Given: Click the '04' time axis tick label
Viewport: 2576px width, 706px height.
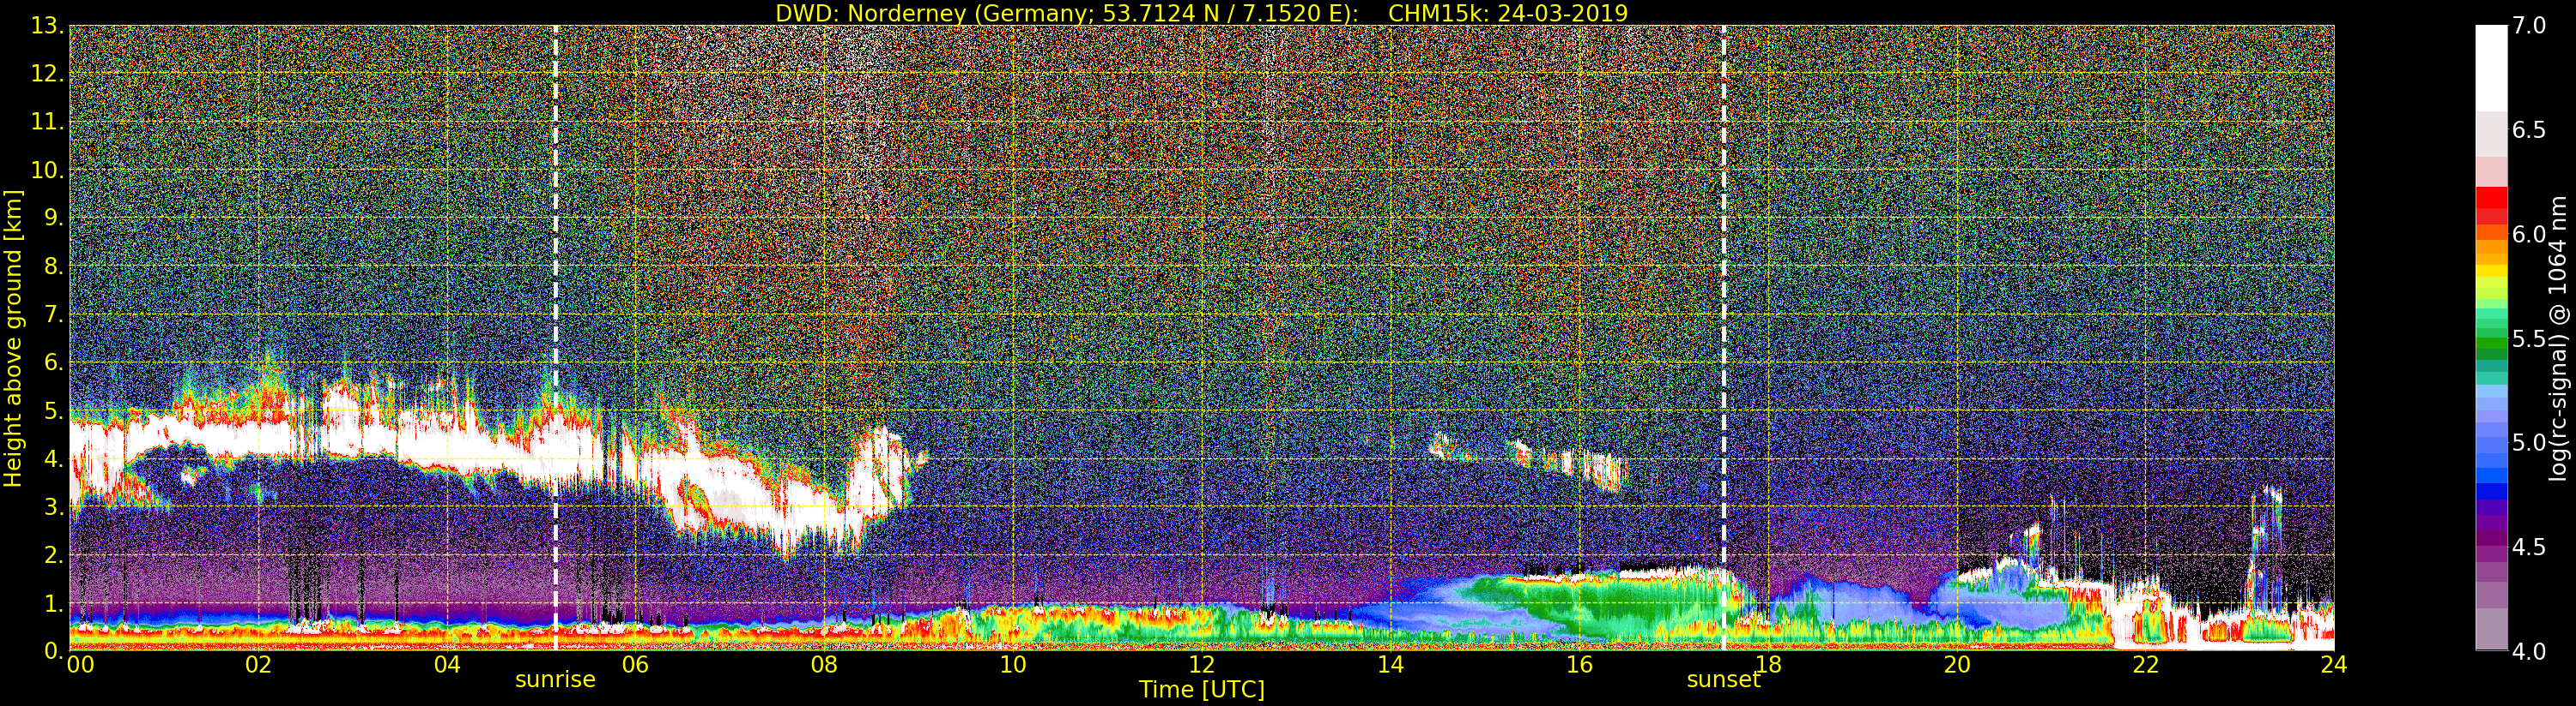Looking at the screenshot, I should (x=447, y=665).
